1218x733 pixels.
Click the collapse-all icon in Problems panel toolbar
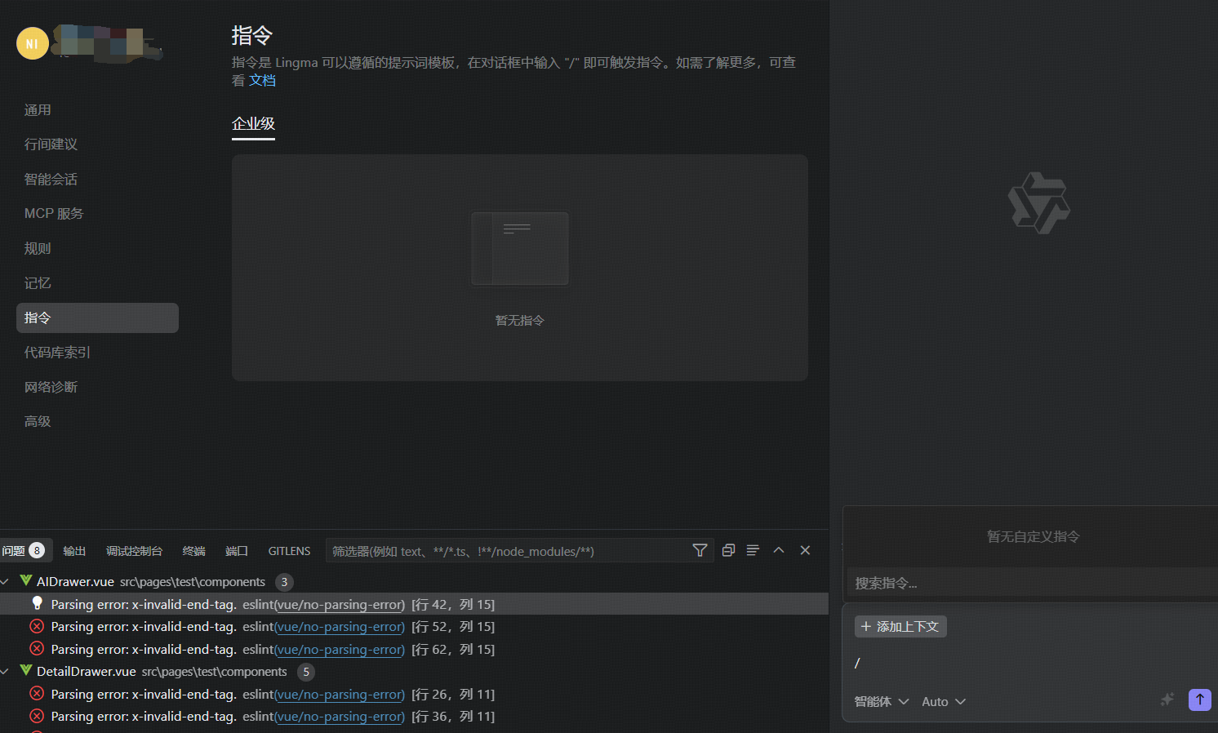coord(728,550)
